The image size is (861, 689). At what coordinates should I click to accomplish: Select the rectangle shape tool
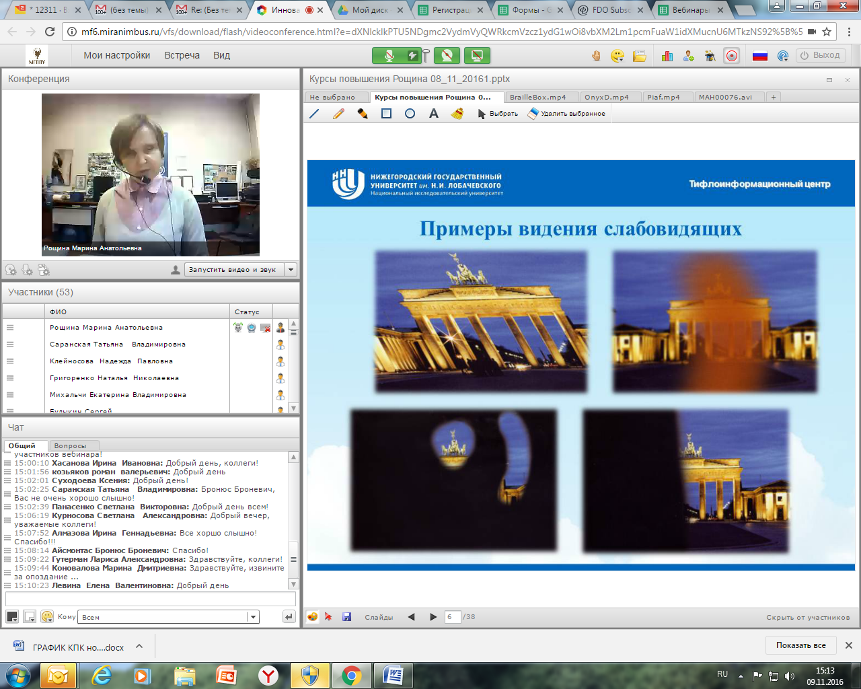click(x=386, y=114)
